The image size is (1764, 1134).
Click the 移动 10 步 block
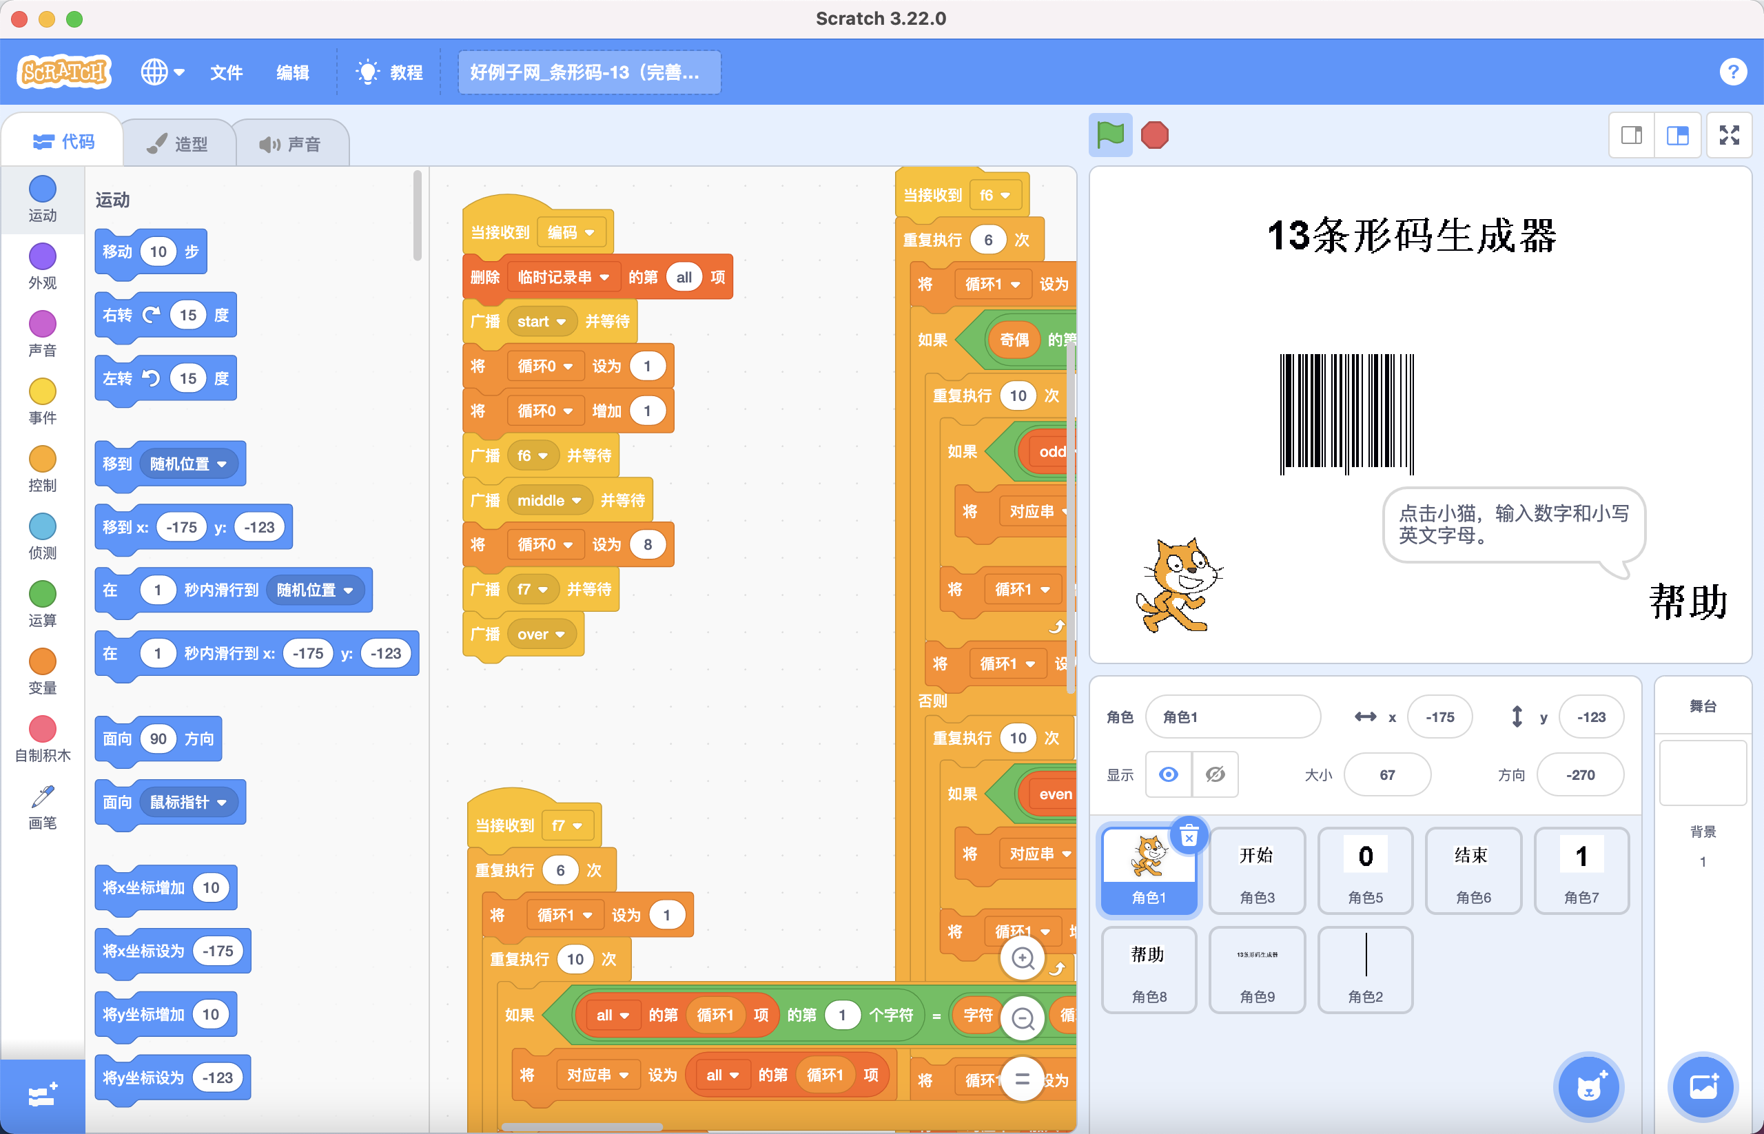coord(151,252)
